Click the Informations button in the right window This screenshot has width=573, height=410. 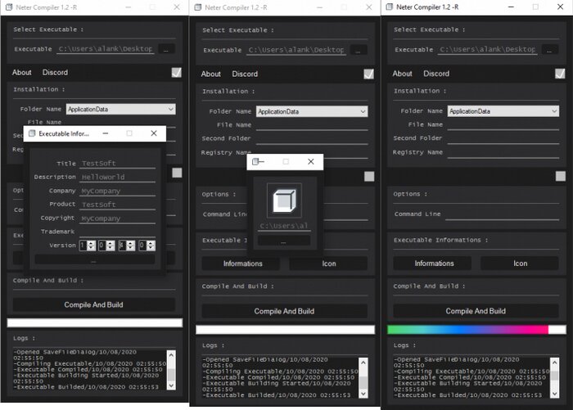[434, 264]
